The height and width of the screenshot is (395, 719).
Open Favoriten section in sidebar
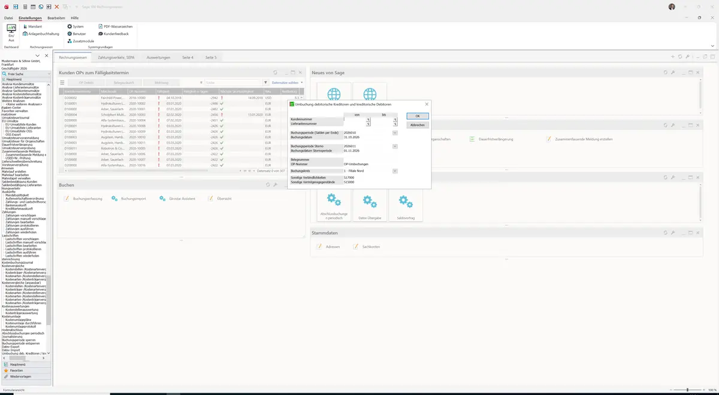pyautogui.click(x=25, y=370)
